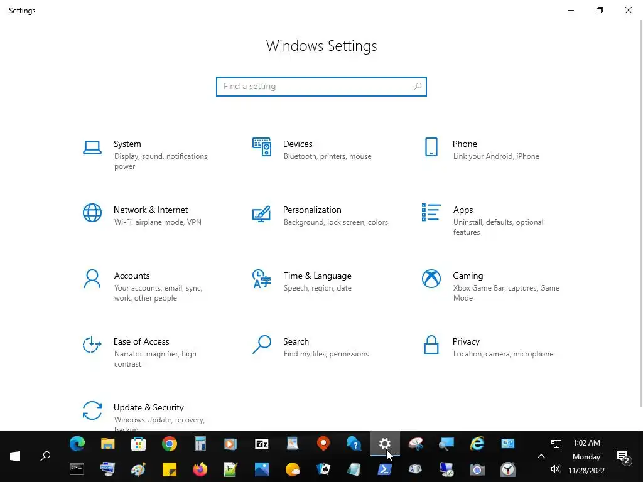
Task: Open Command Prompt taskbar icon
Action: pyautogui.click(x=77, y=469)
